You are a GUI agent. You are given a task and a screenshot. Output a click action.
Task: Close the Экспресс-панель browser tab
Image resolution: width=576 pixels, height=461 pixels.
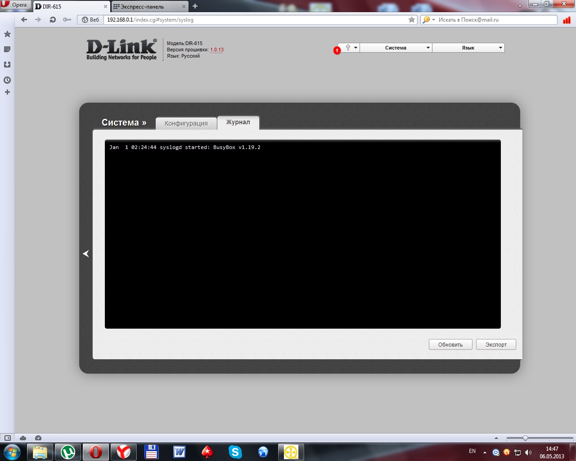click(x=184, y=7)
